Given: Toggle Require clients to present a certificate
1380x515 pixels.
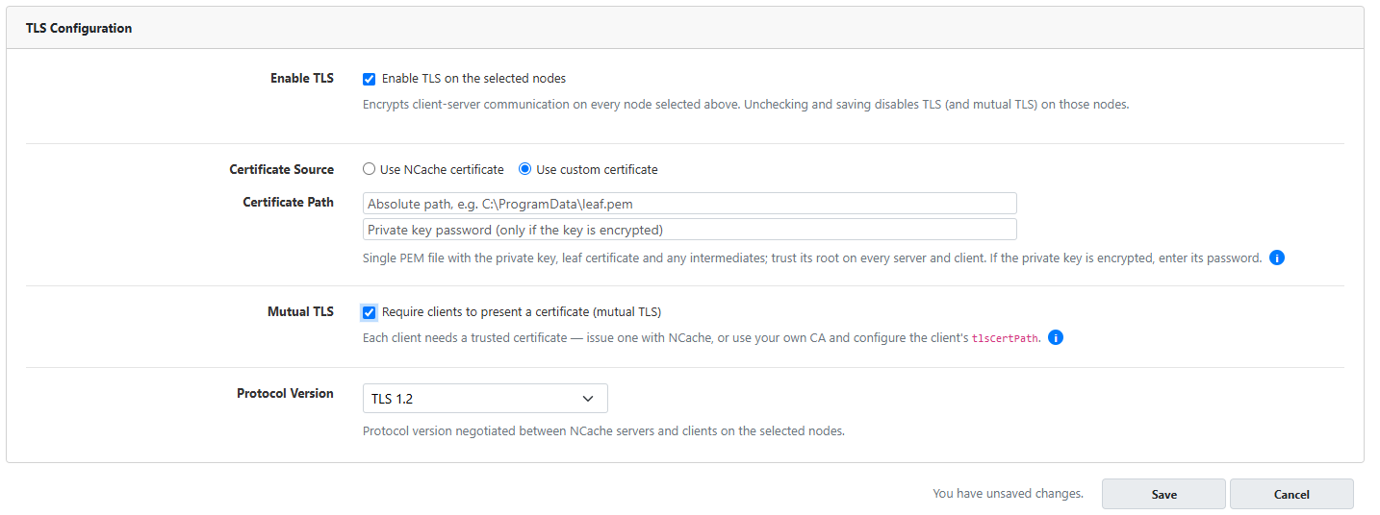Looking at the screenshot, I should pyautogui.click(x=369, y=312).
